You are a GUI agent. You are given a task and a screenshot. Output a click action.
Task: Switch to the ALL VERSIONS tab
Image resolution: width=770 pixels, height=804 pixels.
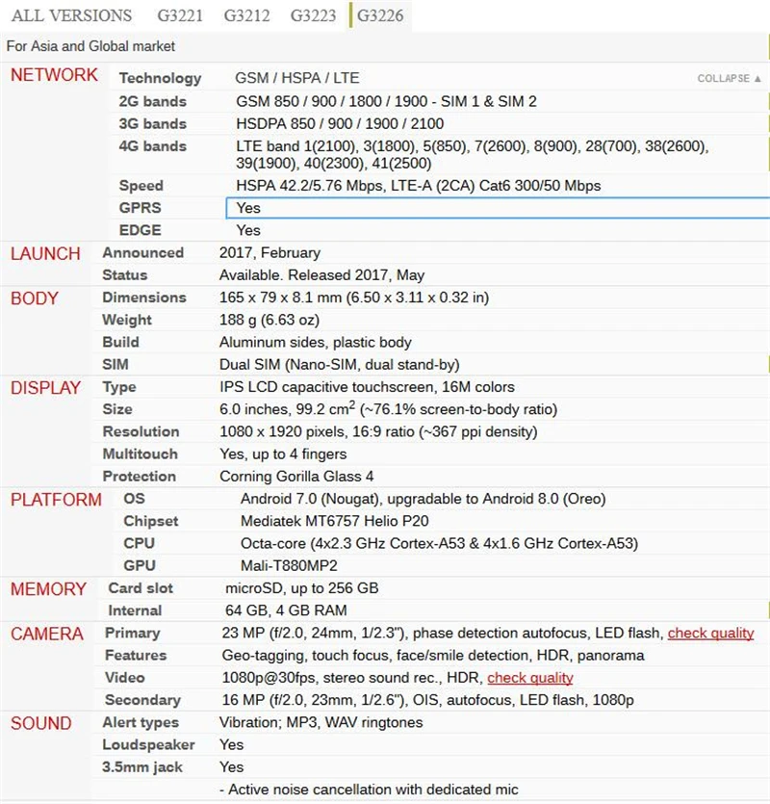(x=72, y=15)
